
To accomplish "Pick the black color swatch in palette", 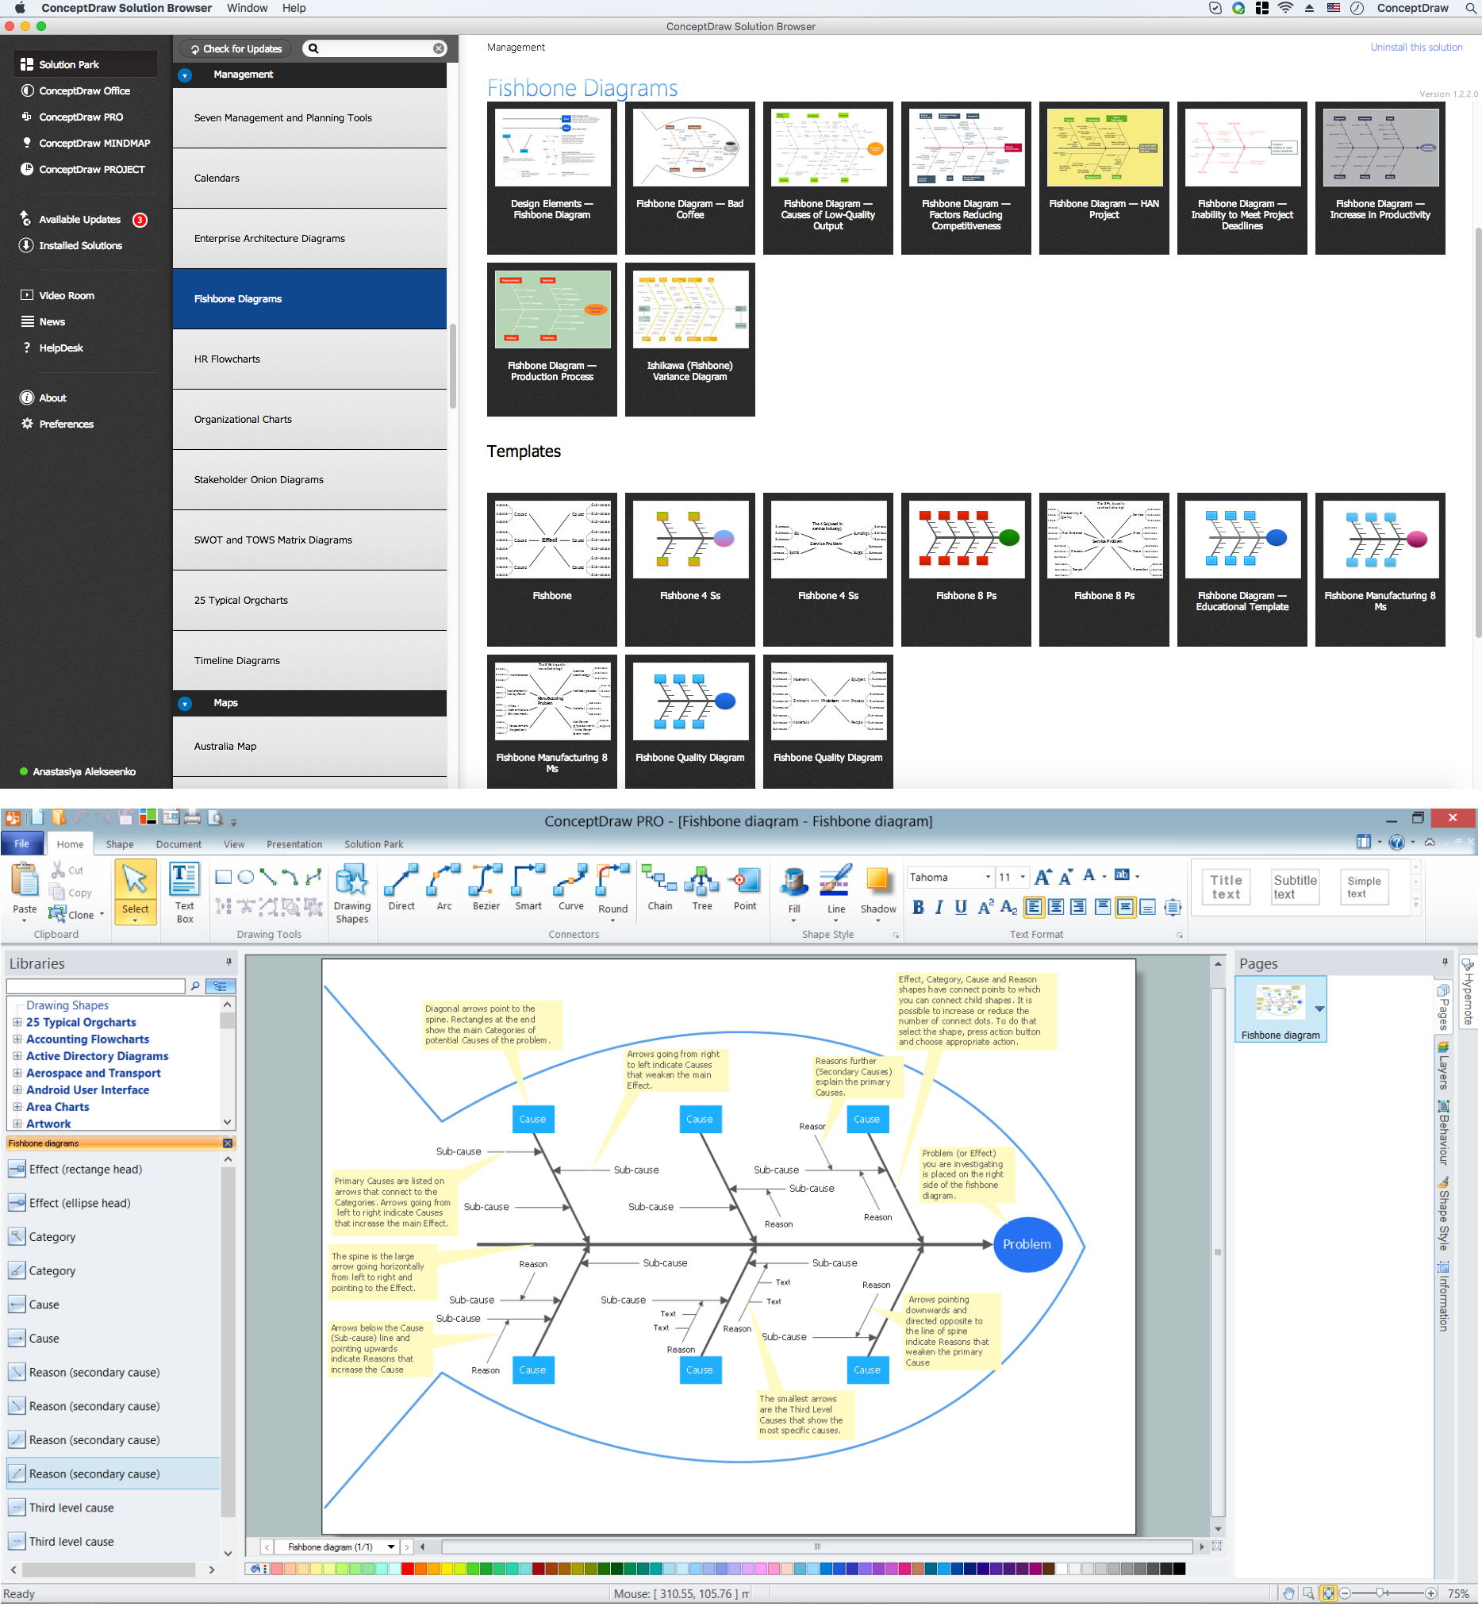I will (1179, 1569).
